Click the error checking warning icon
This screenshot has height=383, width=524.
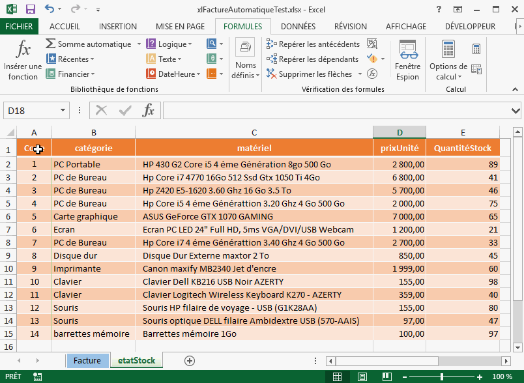click(x=372, y=59)
